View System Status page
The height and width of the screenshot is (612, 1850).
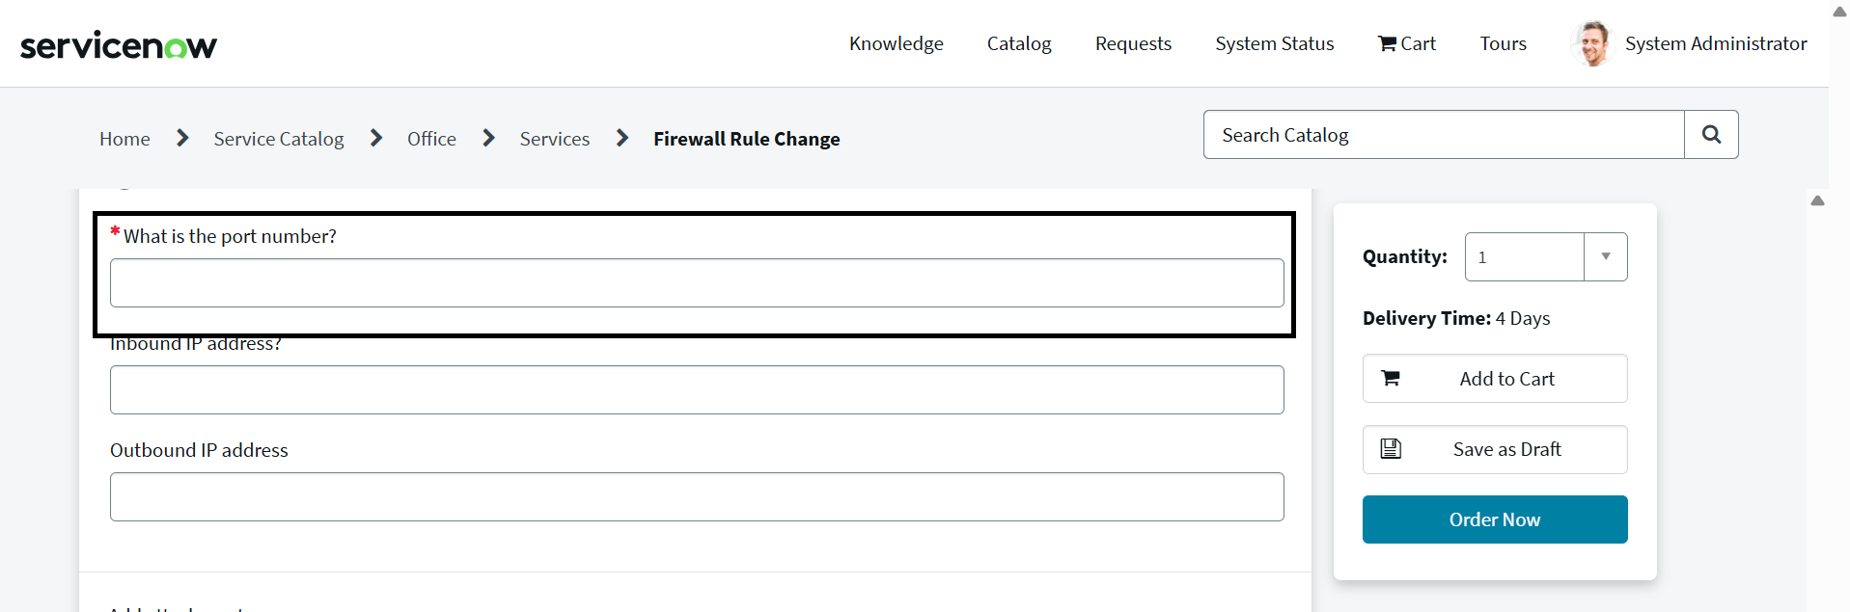coord(1274,43)
